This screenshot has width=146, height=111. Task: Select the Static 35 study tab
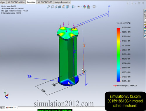(x=11, y=107)
